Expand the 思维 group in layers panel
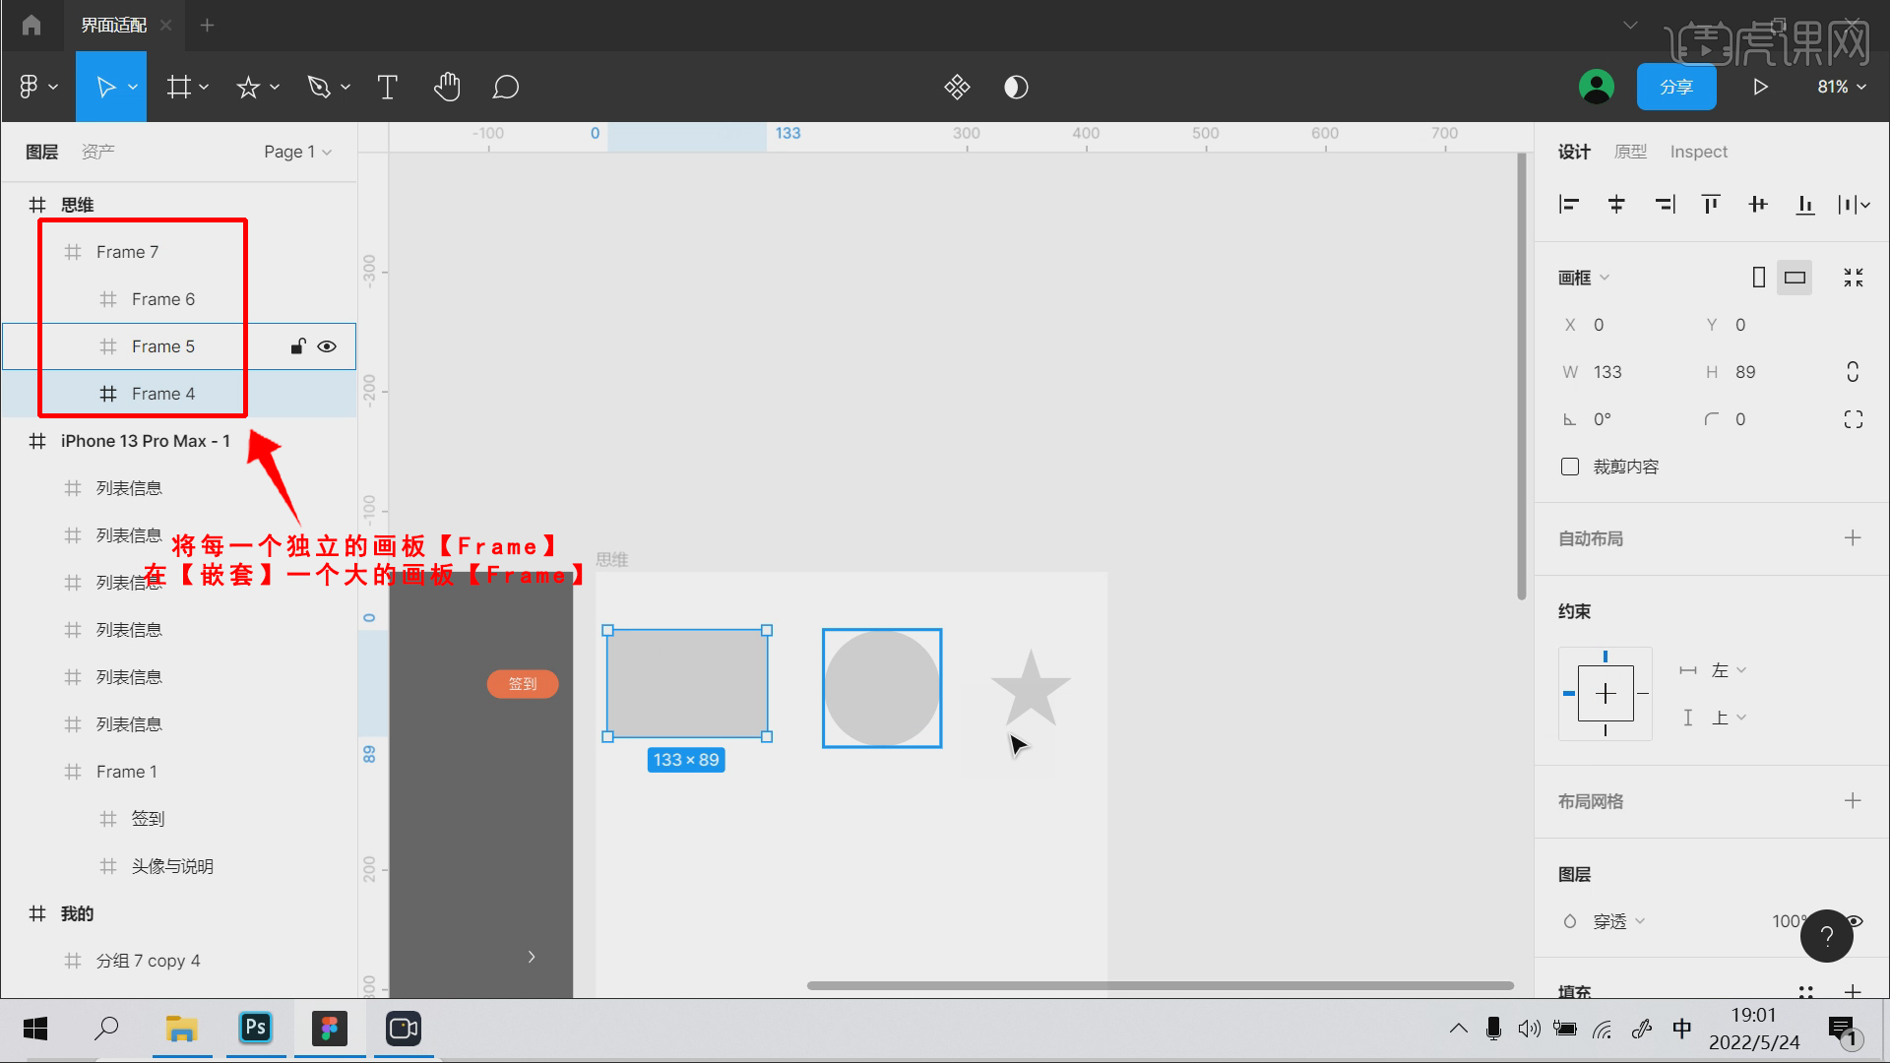The width and height of the screenshot is (1890, 1063). 16,204
